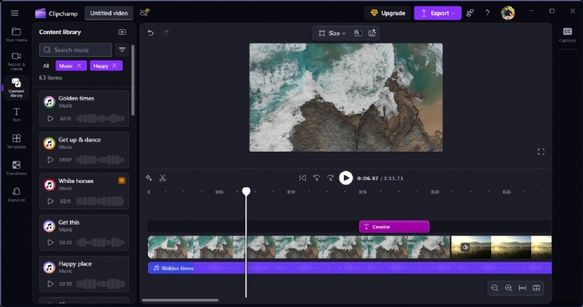Select the split scissors tool
This screenshot has width=583, height=307.
(x=163, y=178)
